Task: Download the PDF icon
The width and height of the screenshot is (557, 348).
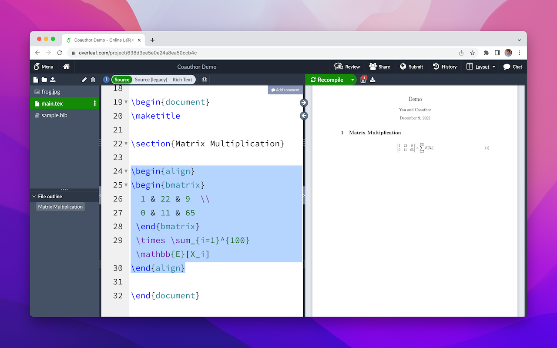Action: click(x=373, y=80)
